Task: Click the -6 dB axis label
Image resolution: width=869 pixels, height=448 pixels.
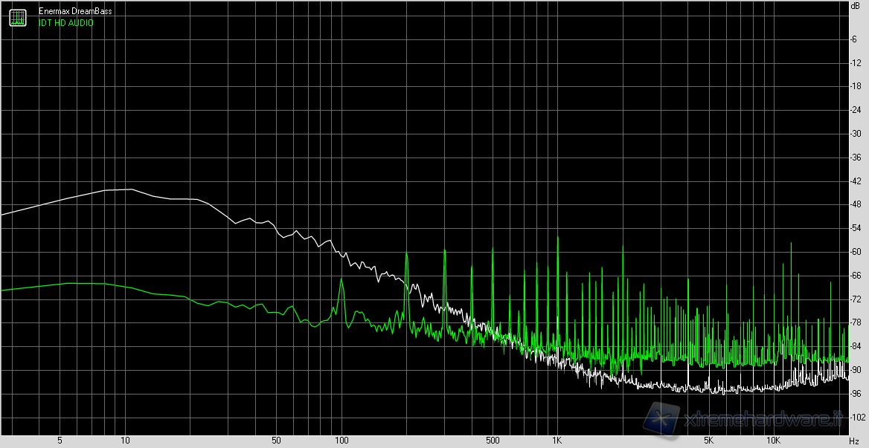Action: 856,39
